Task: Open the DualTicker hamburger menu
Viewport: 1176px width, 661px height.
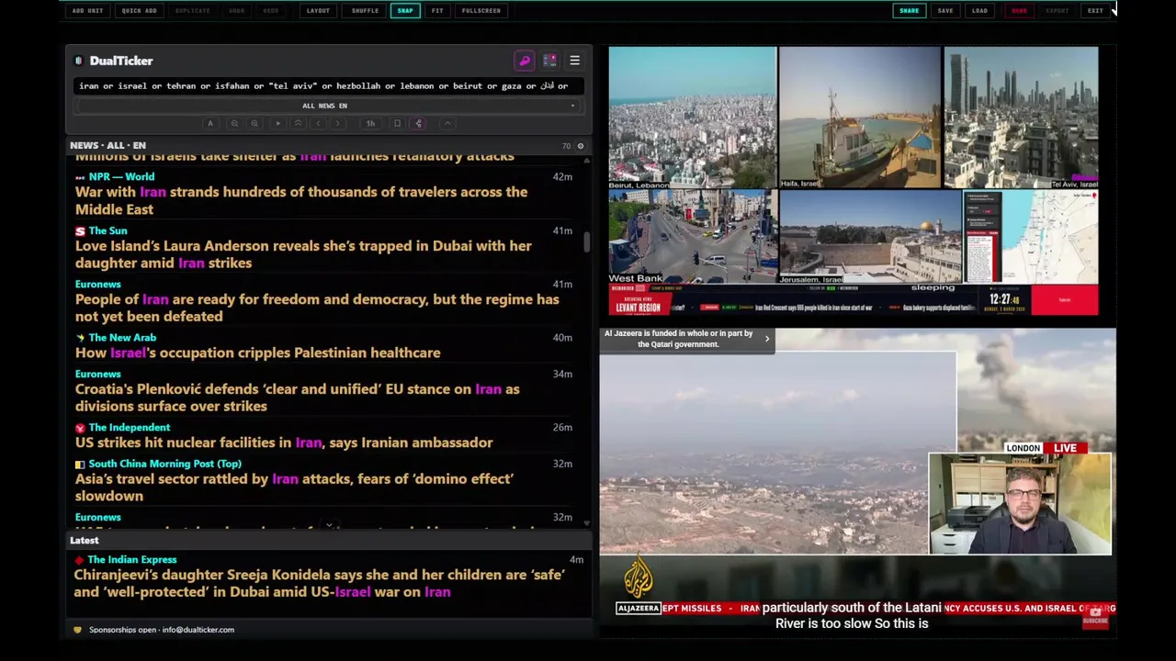Action: click(574, 61)
